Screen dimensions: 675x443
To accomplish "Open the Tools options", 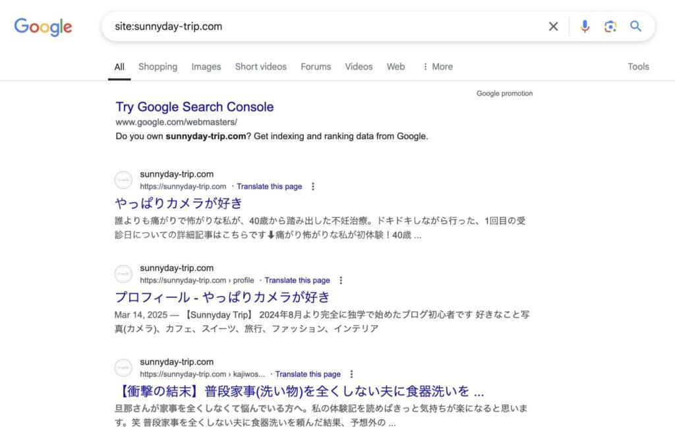I will click(x=638, y=67).
